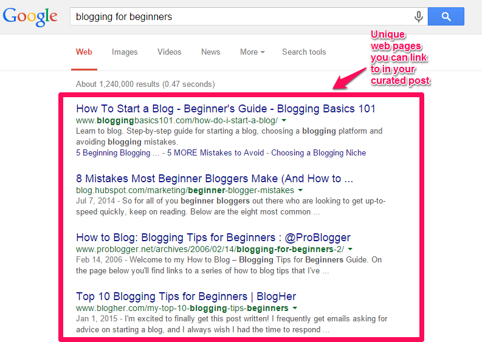Click the www.bloggingbasics101.com URL text
This screenshot has height=342, width=482.
(x=177, y=120)
